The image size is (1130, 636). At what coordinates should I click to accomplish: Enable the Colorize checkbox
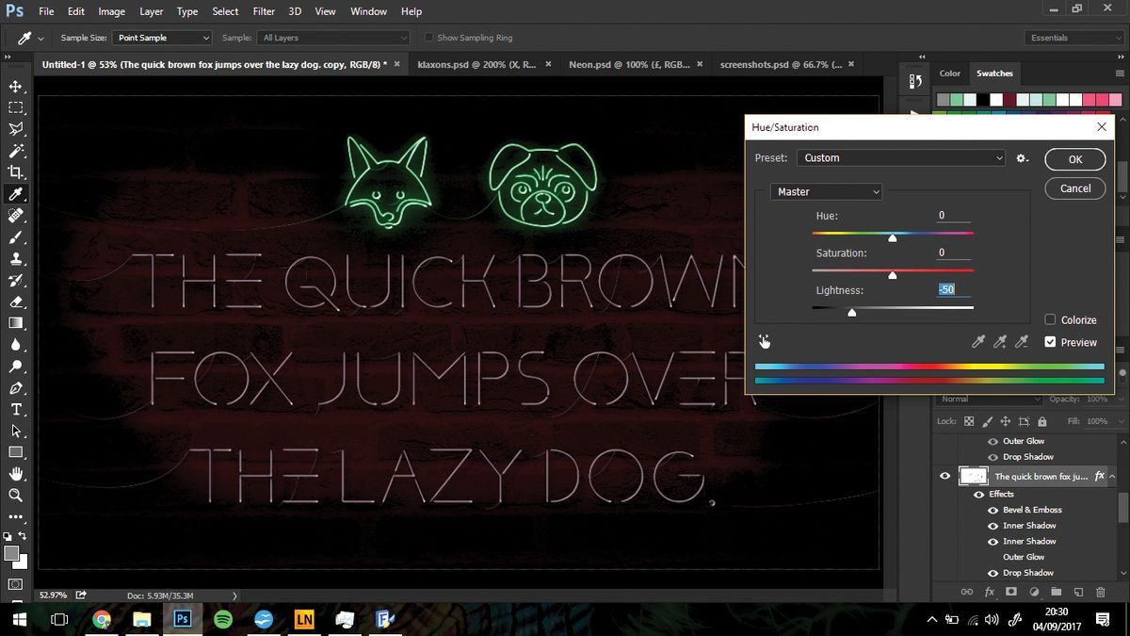pyautogui.click(x=1048, y=319)
